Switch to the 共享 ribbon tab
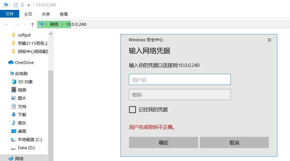This screenshot has width=290, height=161. click(46, 14)
